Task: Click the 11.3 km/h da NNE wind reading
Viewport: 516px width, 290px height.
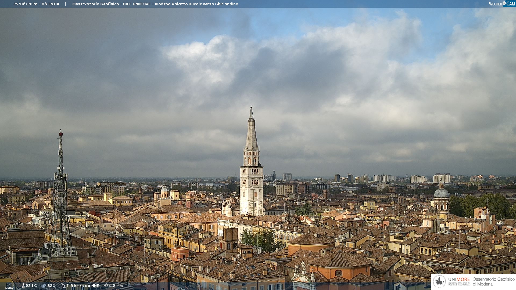Action: [x=83, y=286]
